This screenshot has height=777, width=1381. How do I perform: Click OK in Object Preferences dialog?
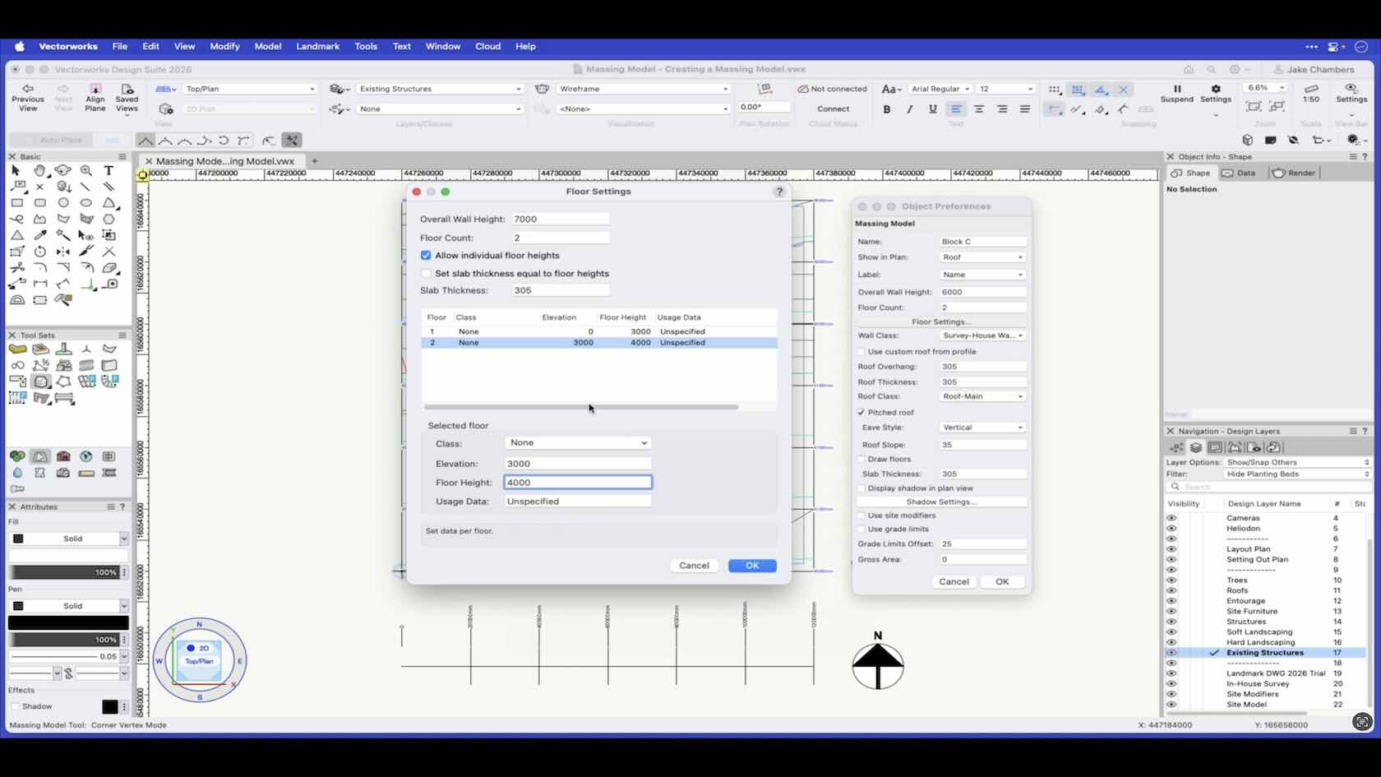pyautogui.click(x=1002, y=582)
